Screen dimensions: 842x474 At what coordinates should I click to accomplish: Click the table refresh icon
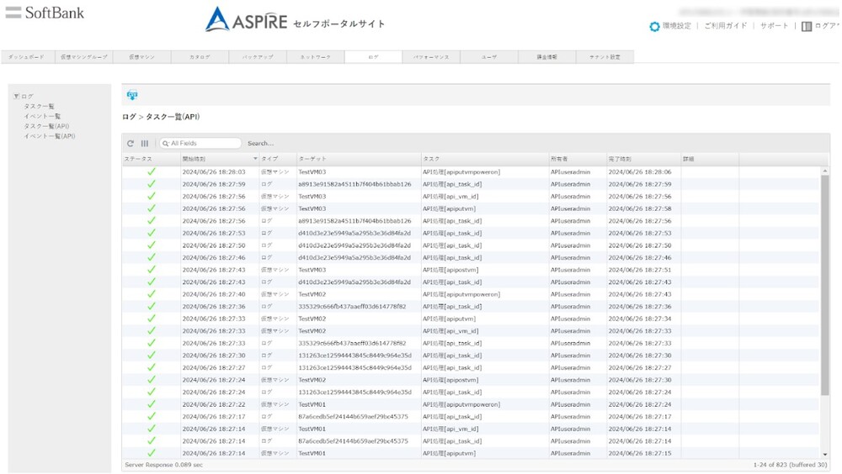point(131,144)
